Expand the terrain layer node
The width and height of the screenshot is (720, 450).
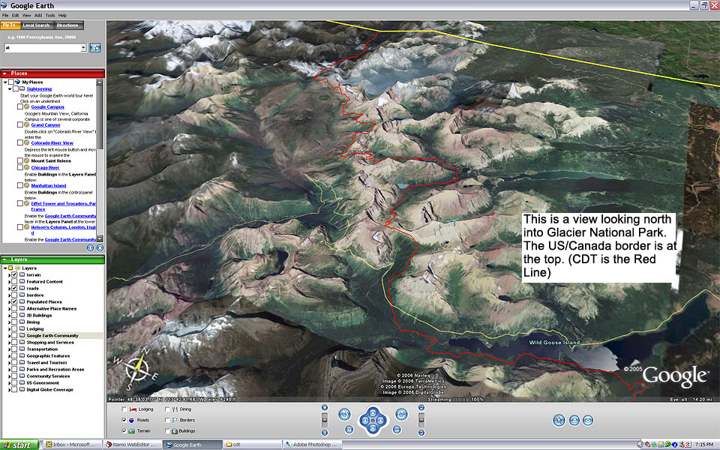(9, 275)
